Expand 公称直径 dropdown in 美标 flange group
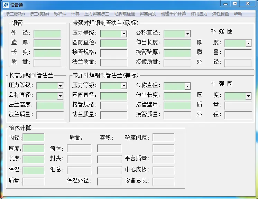The width and height of the screenshot is (258, 199). coord(187,86)
